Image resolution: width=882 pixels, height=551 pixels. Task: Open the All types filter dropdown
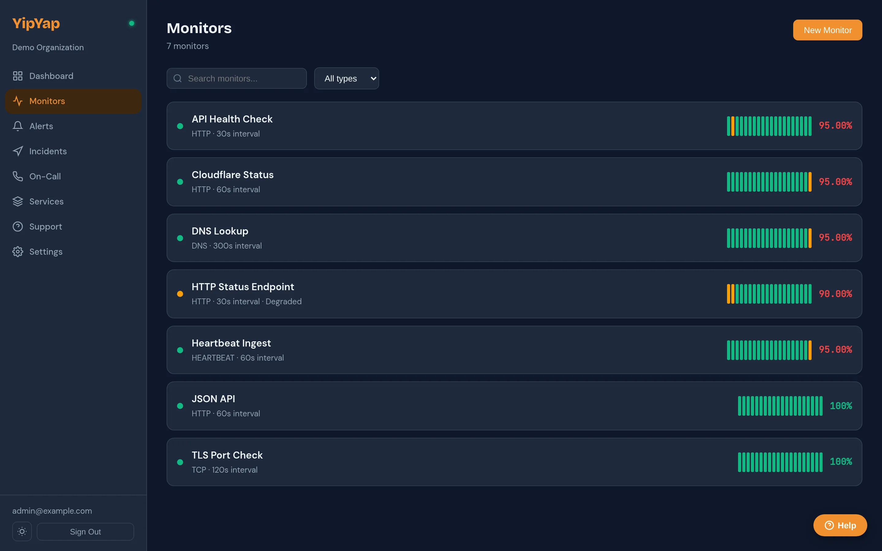[x=346, y=78]
